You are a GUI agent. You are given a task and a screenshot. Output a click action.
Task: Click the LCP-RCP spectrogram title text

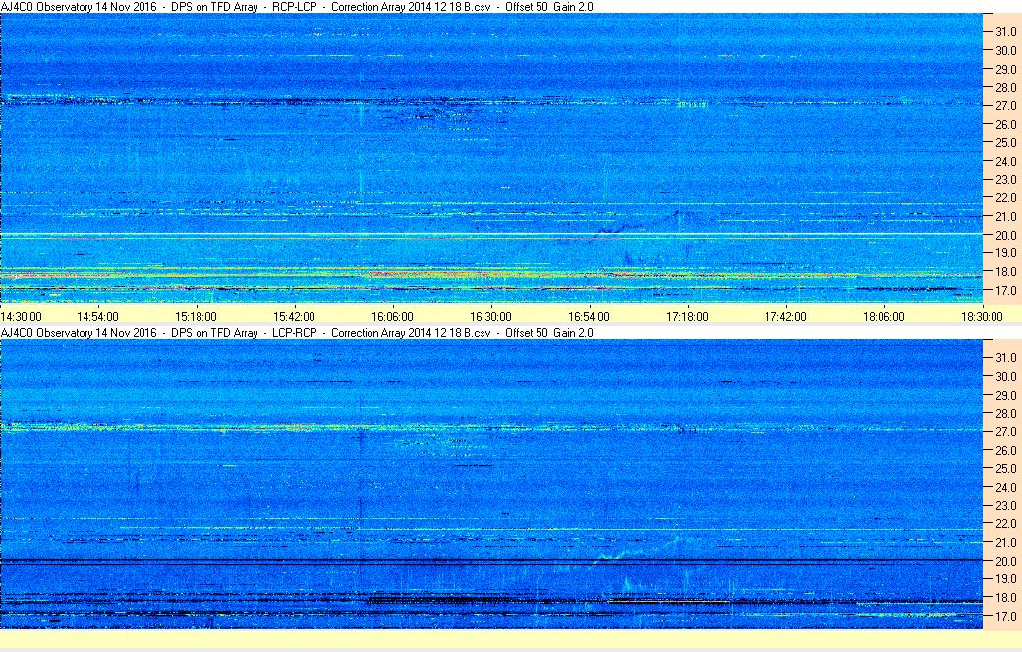coord(297,332)
